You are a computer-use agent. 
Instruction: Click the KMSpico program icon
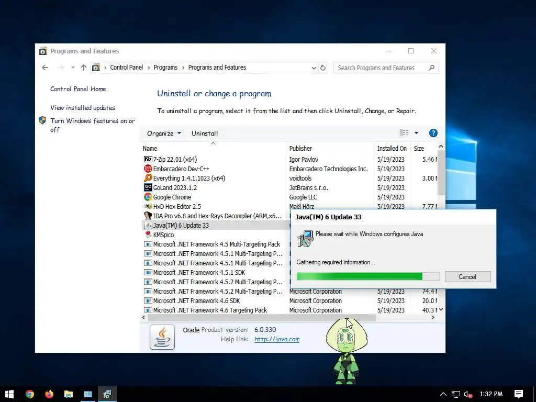click(x=148, y=234)
